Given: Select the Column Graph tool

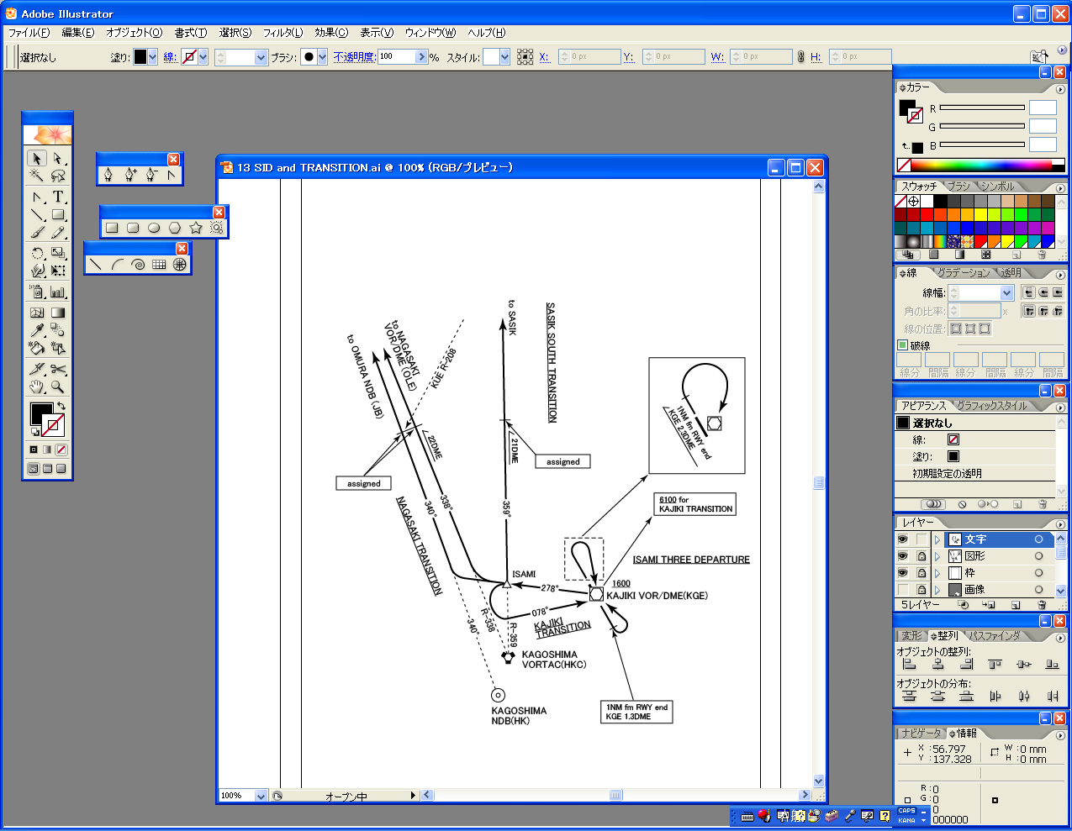Looking at the screenshot, I should (x=58, y=292).
